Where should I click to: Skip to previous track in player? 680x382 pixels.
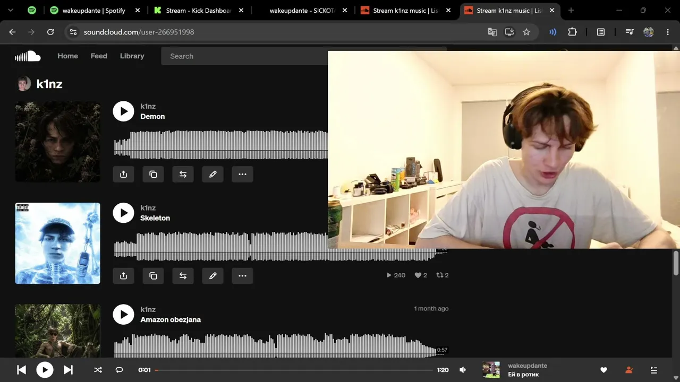pos(21,370)
